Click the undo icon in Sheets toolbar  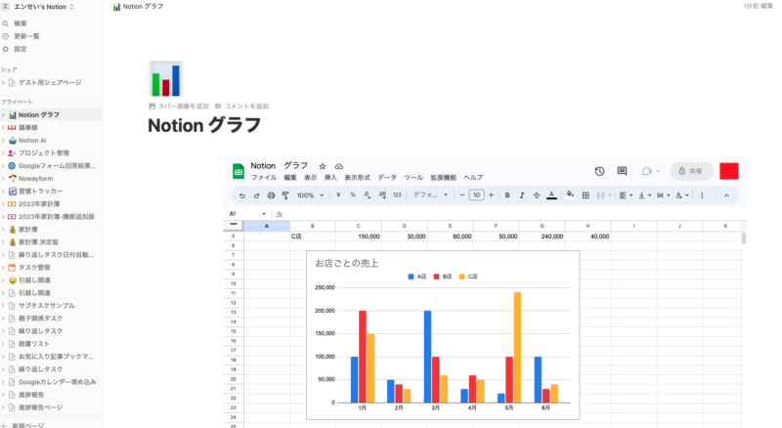[x=241, y=195]
